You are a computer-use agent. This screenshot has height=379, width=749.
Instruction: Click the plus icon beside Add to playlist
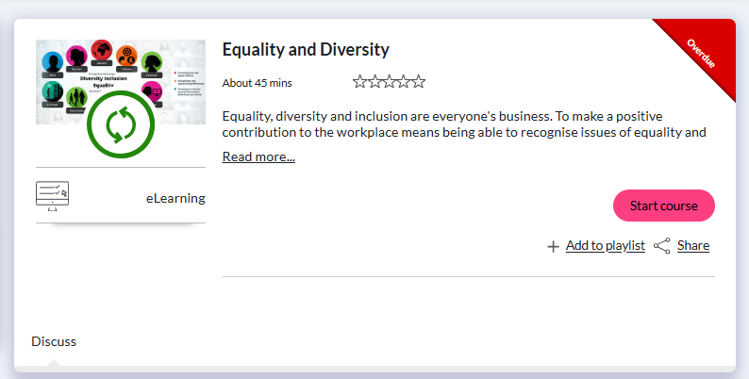[553, 246]
